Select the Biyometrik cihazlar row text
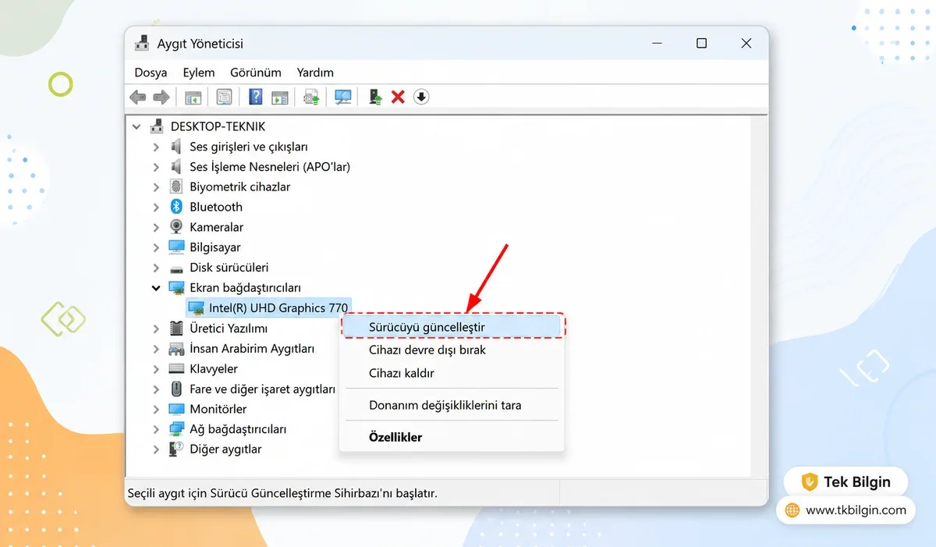This screenshot has height=547, width=936. point(240,186)
